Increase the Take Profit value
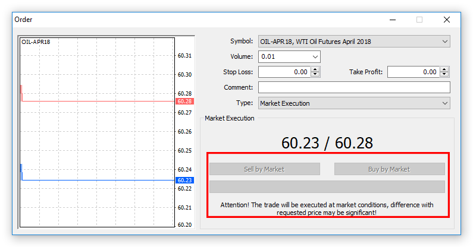Image resolution: width=473 pixels, height=247 pixels. tap(444, 69)
